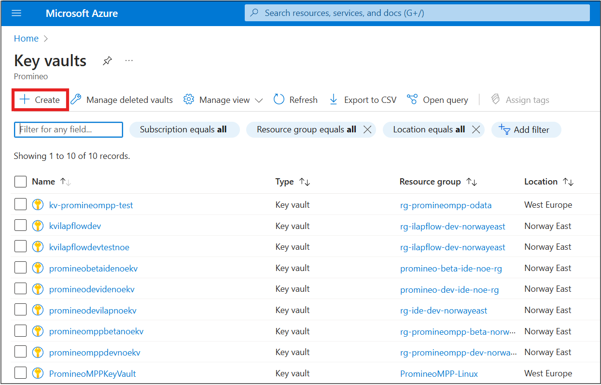Check the promineomppbetanoekv row checkbox
Viewport: 601px width, 385px height.
click(x=20, y=331)
